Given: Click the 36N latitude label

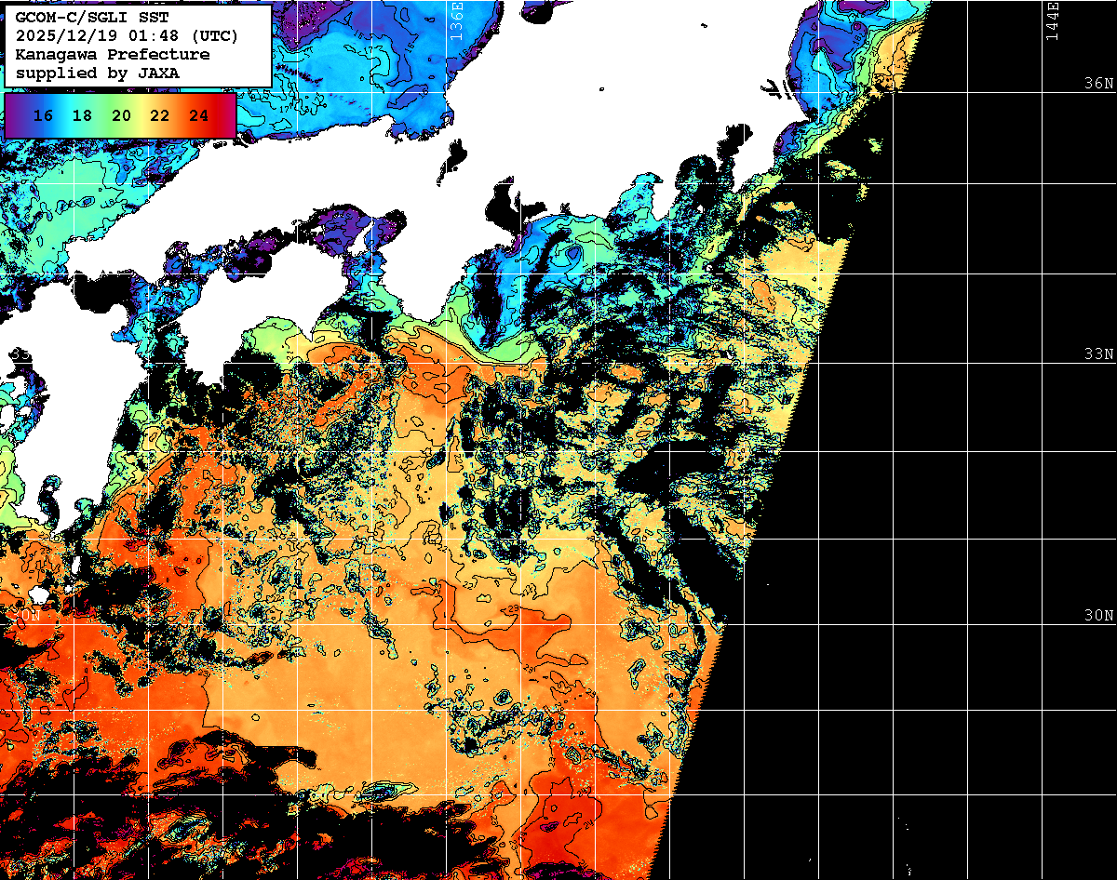Looking at the screenshot, I should pyautogui.click(x=1098, y=84).
